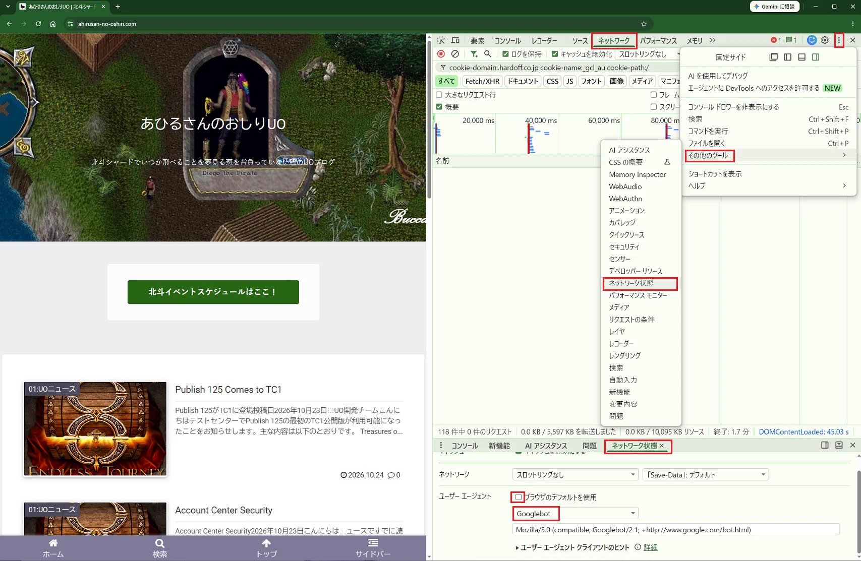Dock DevTools to the right icon
The height and width of the screenshot is (561, 861).
pos(816,57)
